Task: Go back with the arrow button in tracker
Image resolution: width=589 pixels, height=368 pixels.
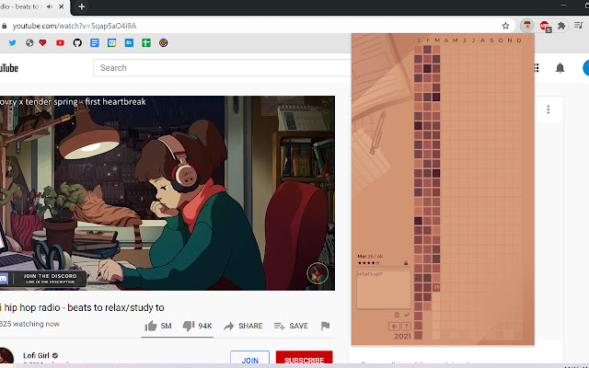Action: click(x=394, y=326)
